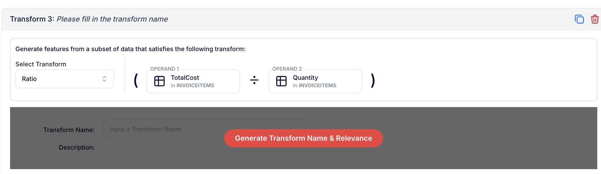Screen dimensions: 601x174
Task: Click the OPERAND 2 label
Action: (x=287, y=69)
